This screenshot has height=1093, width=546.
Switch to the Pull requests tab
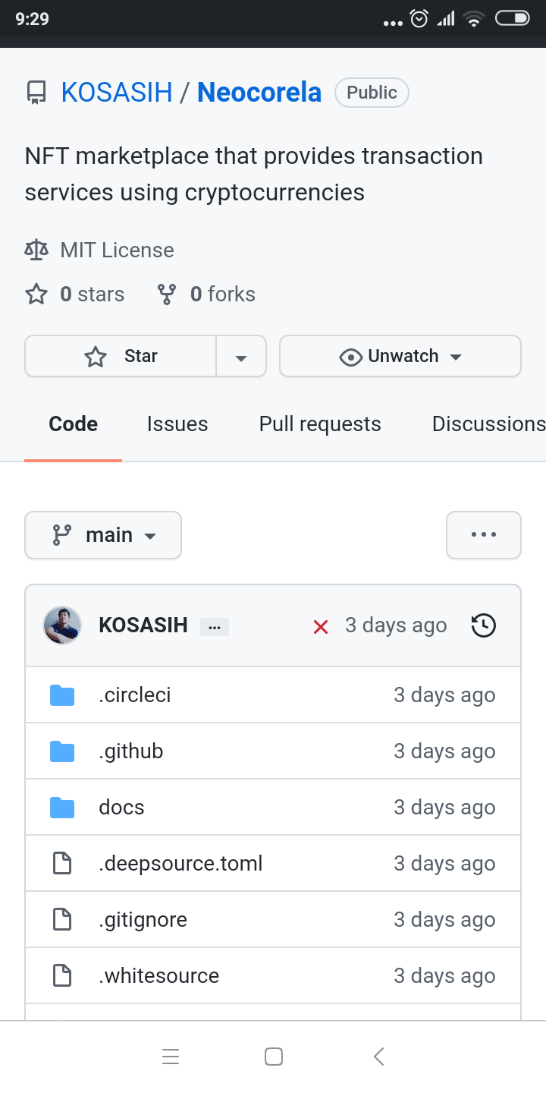coord(320,424)
